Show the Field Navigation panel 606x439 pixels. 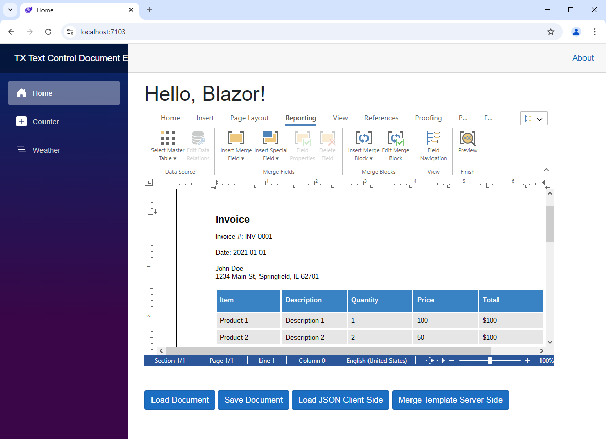(433, 146)
